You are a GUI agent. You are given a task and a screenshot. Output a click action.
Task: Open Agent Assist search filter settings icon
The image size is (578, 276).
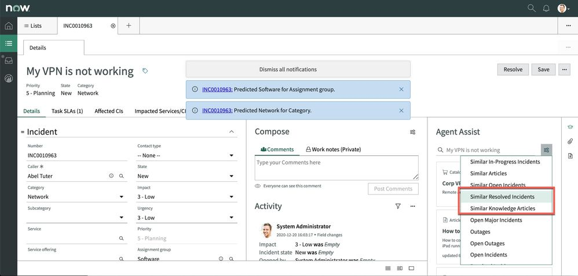546,150
